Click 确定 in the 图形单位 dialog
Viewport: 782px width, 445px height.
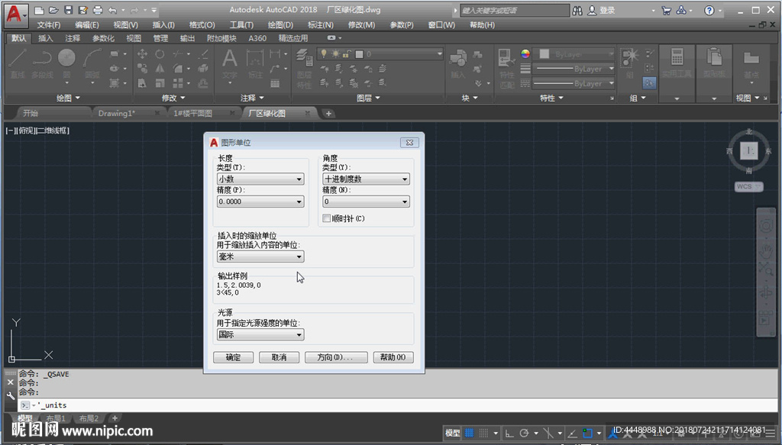pos(233,357)
